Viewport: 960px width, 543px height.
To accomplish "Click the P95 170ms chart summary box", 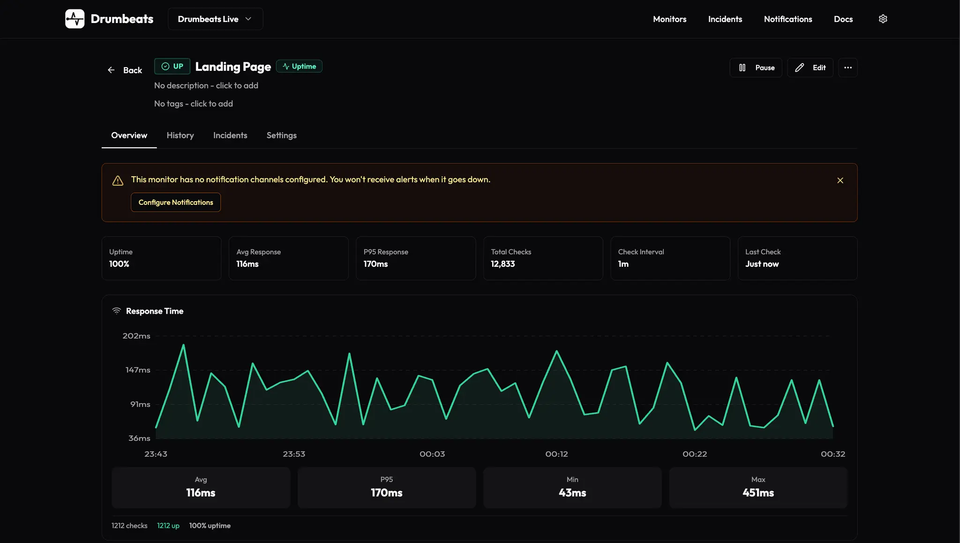I will [386, 487].
